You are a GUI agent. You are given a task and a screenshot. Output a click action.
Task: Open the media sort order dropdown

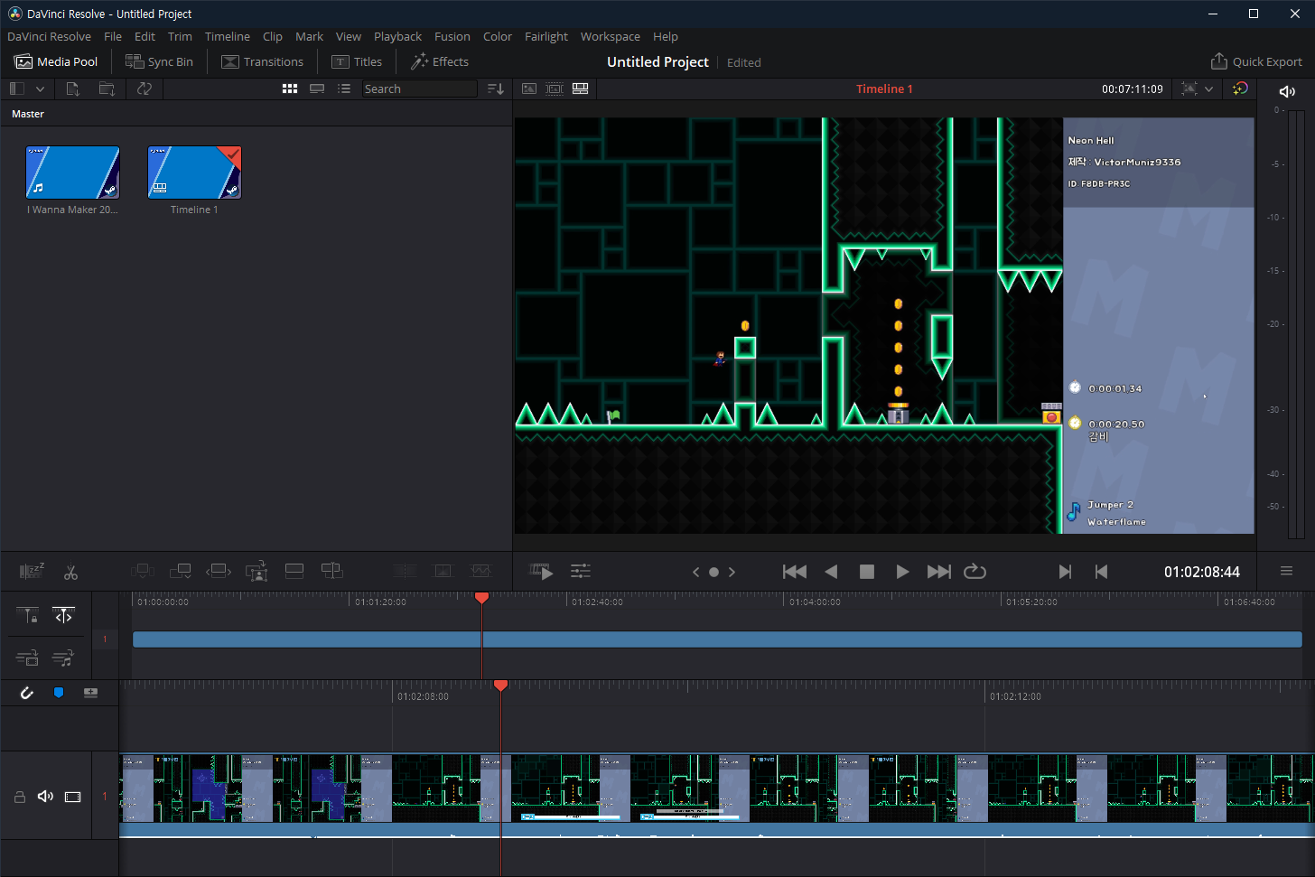click(x=495, y=89)
